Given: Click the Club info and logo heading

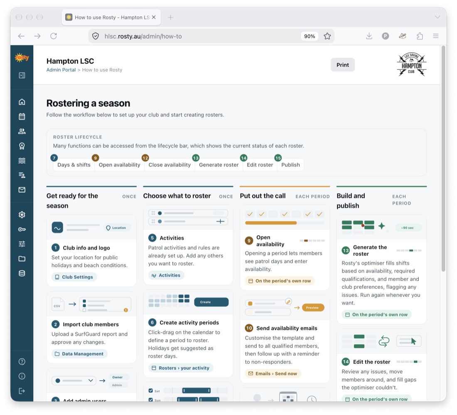Looking at the screenshot, I should tap(86, 248).
